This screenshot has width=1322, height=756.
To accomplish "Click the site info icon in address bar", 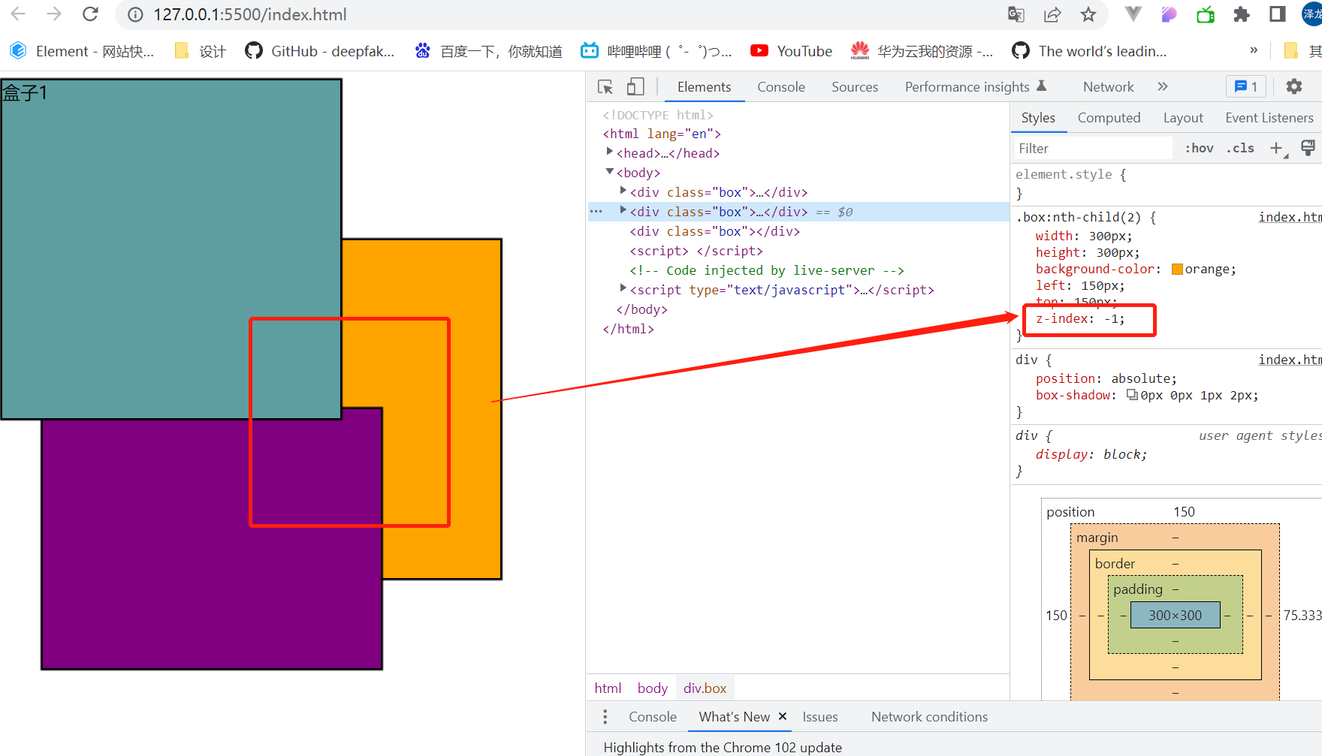I will click(135, 15).
